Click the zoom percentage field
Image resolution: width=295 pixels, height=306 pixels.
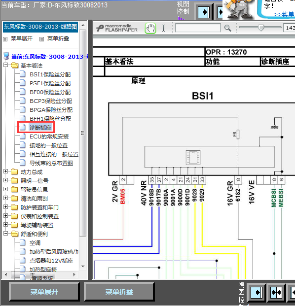[289, 28]
